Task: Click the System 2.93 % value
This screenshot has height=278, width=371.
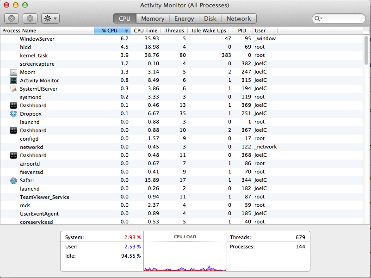Action: click(x=132, y=237)
